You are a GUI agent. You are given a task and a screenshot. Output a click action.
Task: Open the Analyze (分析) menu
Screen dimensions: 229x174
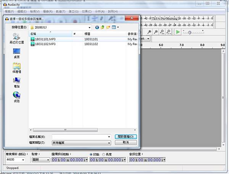[x=100, y=11]
